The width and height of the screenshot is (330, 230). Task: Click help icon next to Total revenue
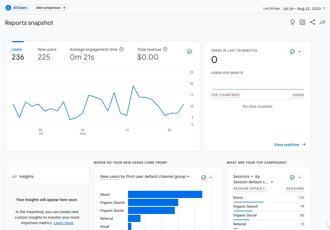165,49
